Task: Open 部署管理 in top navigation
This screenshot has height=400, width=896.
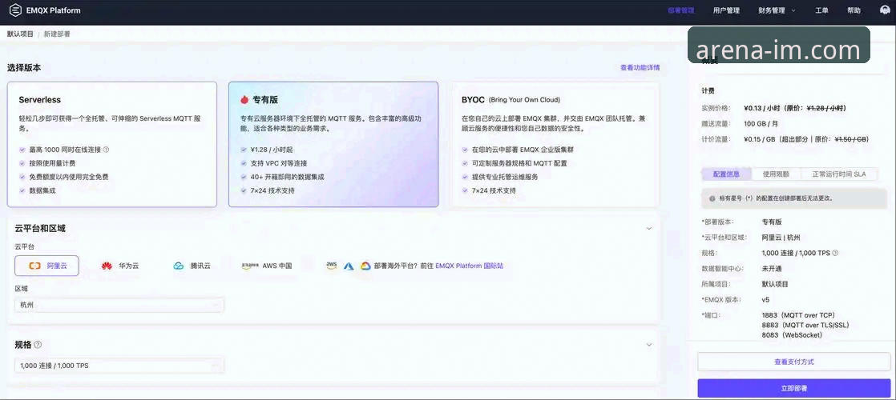Action: [681, 10]
